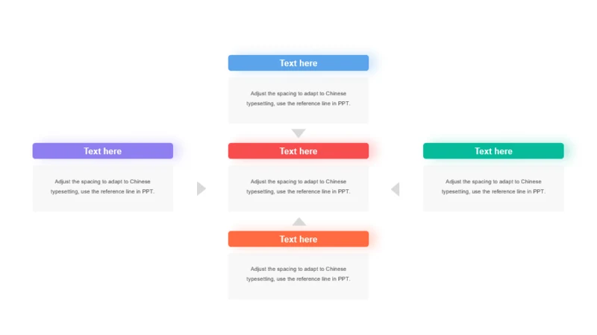Image resolution: width=597 pixels, height=335 pixels.
Task: Click the downward gray arrow below top box
Action: [x=298, y=133]
